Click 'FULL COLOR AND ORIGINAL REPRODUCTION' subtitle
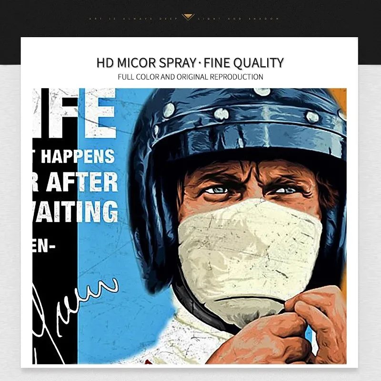381x381 pixels. pos(190,77)
